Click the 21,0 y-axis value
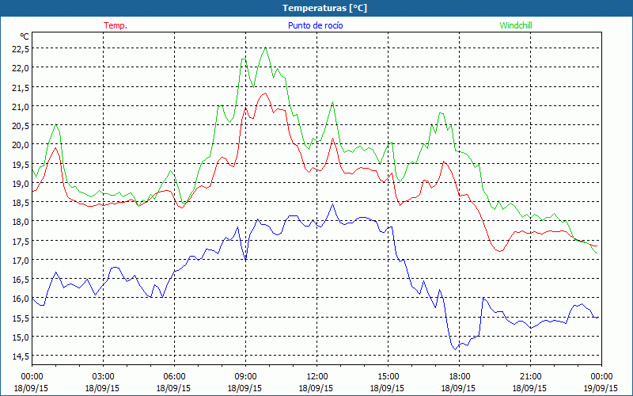Image resolution: width=633 pixels, height=396 pixels. click(21, 106)
